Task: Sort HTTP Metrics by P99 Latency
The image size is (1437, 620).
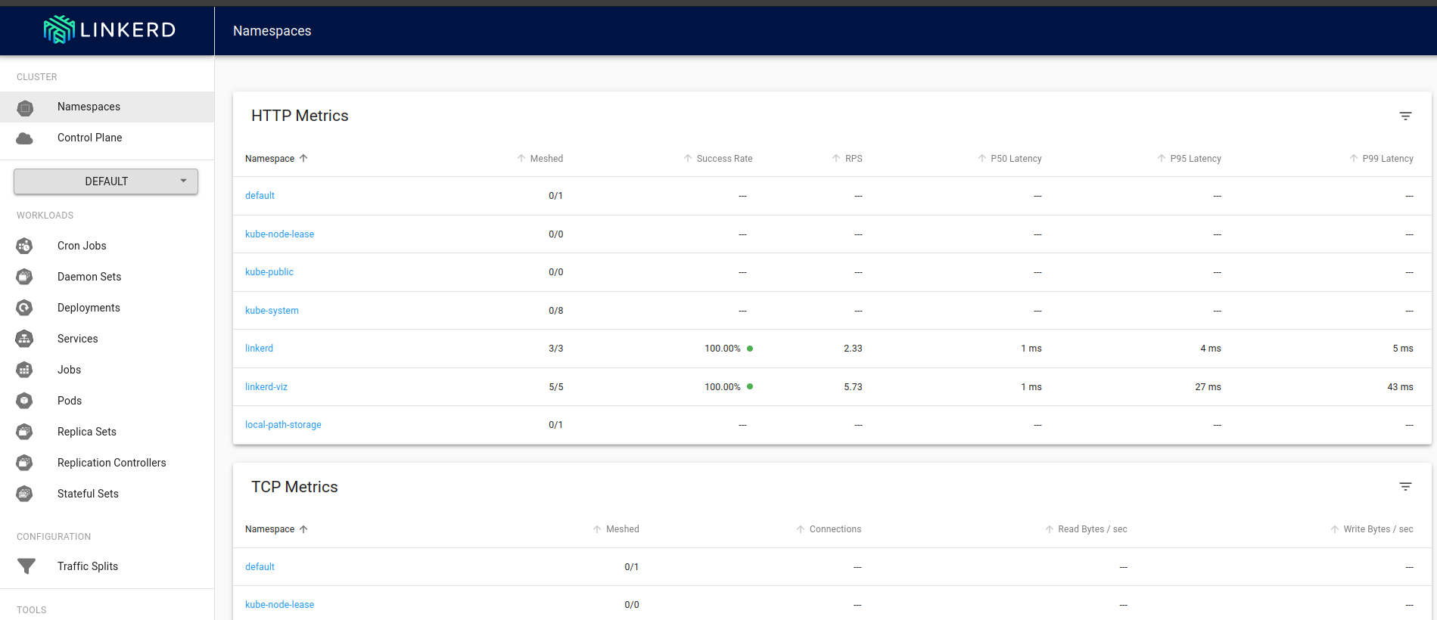Action: pos(1387,159)
